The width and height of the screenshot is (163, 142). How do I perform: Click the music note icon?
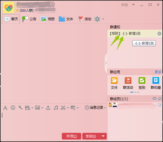(x=56, y=108)
